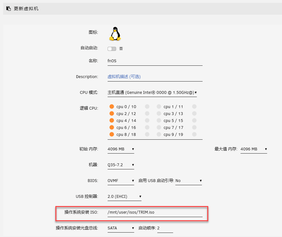Viewport: 282px width, 237px height.
Task: Click the 名称: label
Action: 93,61
